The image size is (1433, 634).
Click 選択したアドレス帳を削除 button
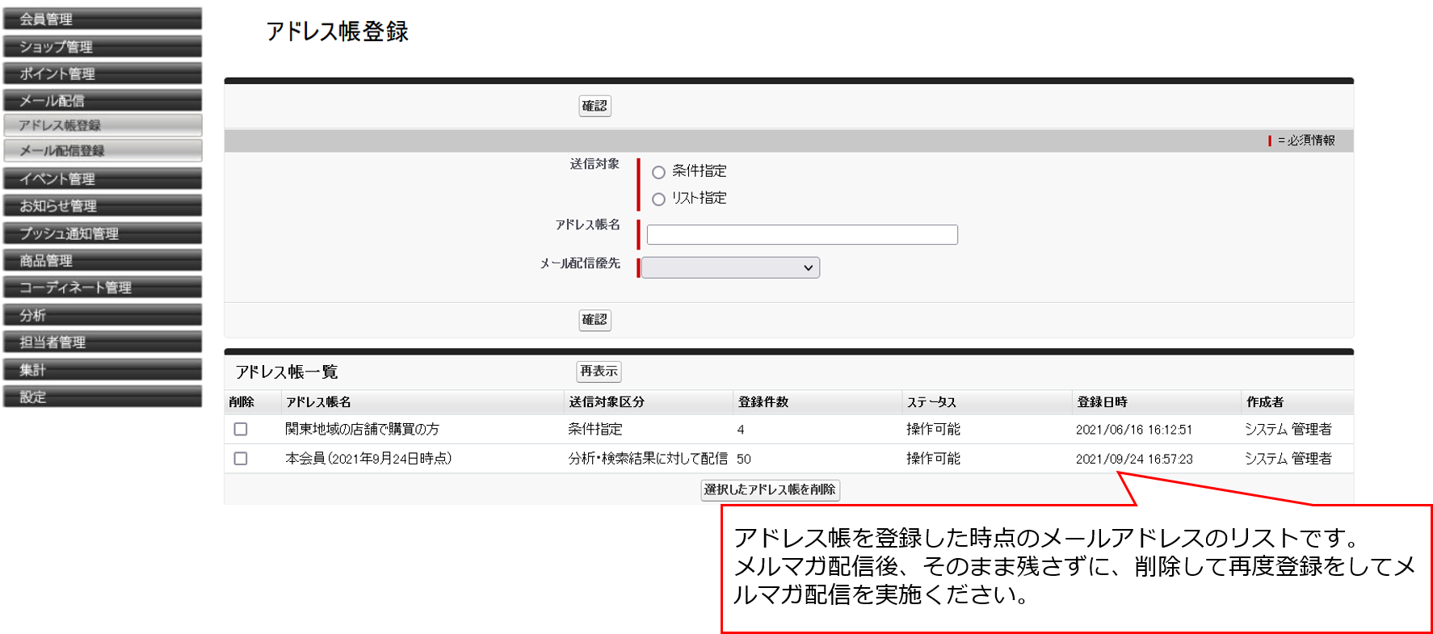pyautogui.click(x=769, y=489)
